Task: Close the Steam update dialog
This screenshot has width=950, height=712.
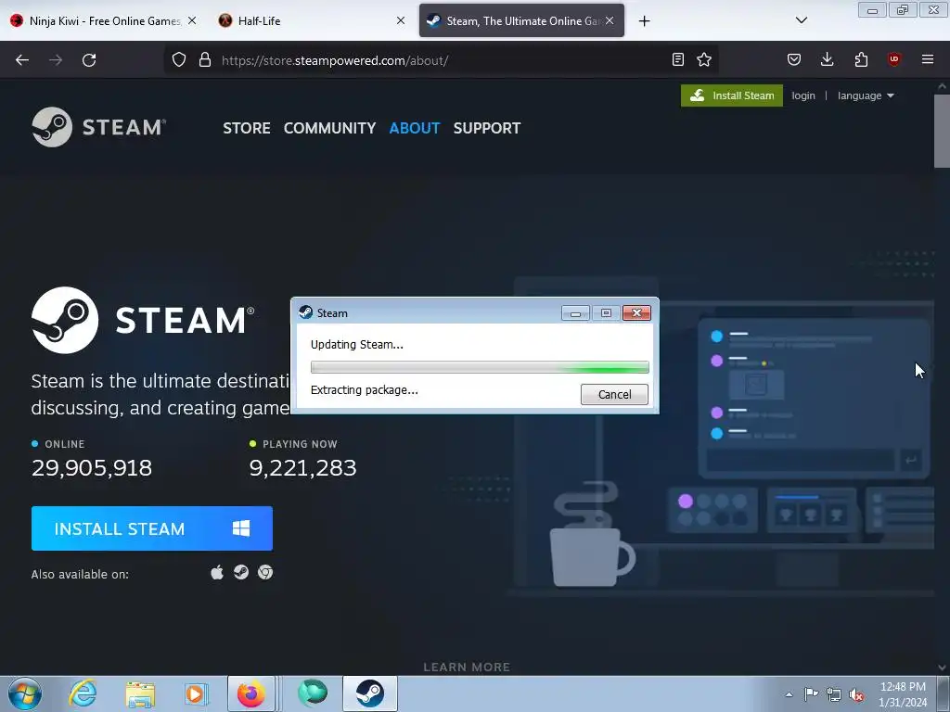Action: click(x=636, y=313)
